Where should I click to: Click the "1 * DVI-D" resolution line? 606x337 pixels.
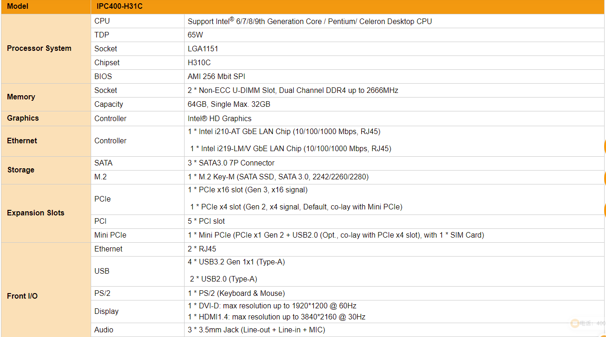tap(272, 306)
